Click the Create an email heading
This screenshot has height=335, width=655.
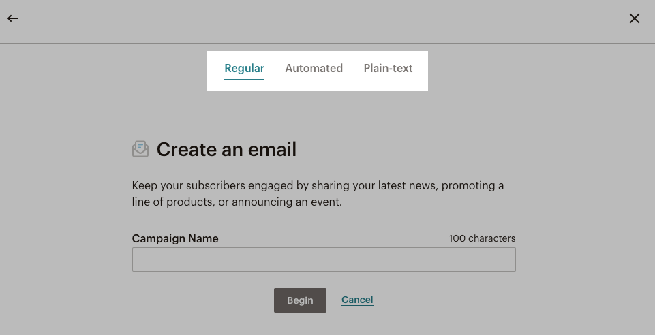pyautogui.click(x=226, y=150)
